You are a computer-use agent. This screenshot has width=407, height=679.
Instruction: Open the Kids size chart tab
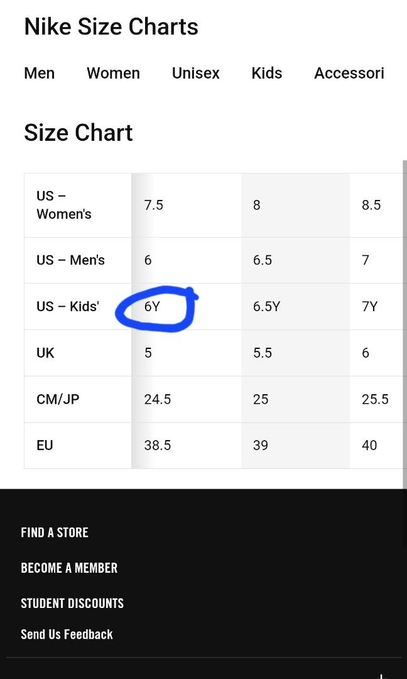(267, 73)
